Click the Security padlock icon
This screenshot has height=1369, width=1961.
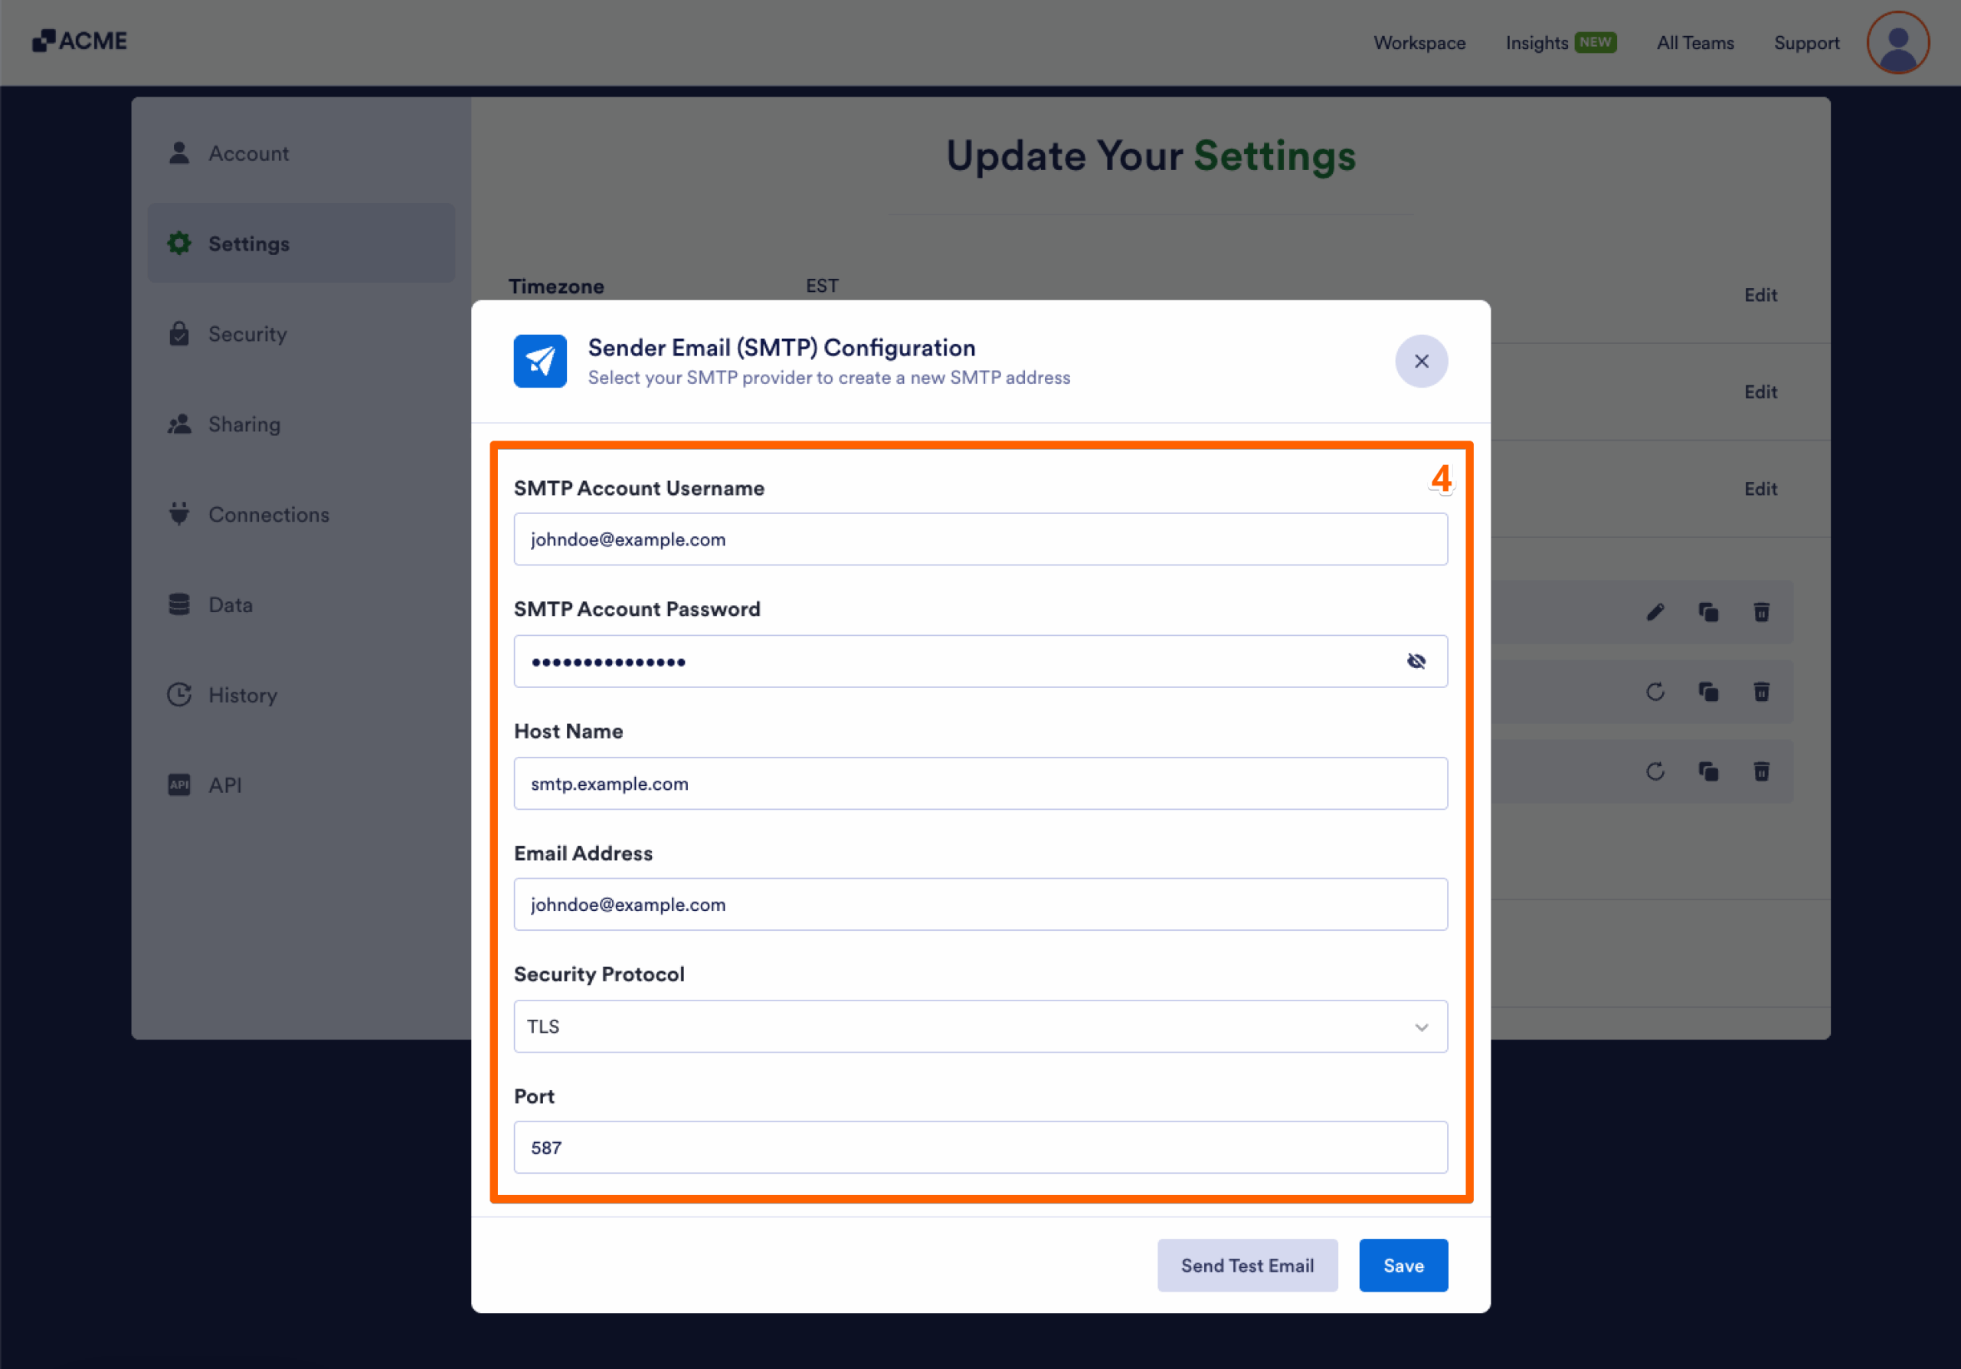tap(179, 334)
